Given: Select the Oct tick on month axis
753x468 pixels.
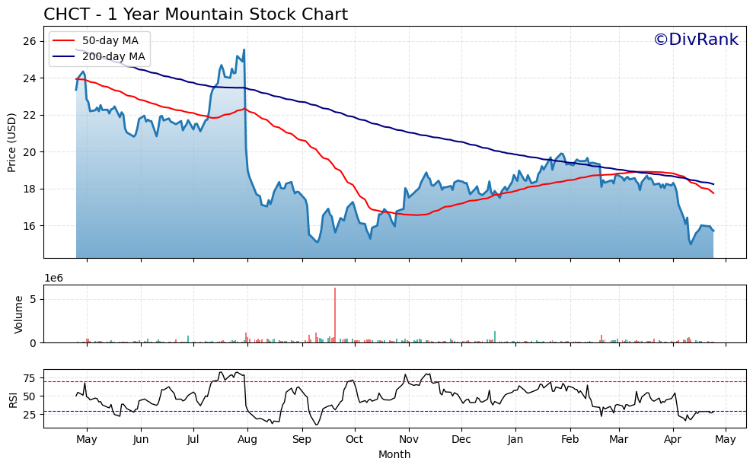Looking at the screenshot, I should (x=354, y=439).
